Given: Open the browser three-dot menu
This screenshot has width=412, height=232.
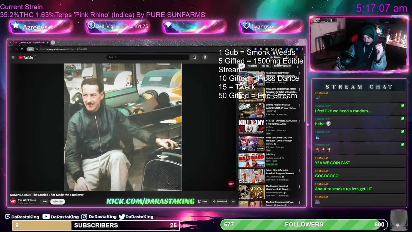Looking at the screenshot, I should (302, 49).
